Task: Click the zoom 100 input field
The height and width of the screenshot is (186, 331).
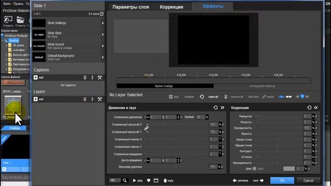Action: tap(115, 180)
